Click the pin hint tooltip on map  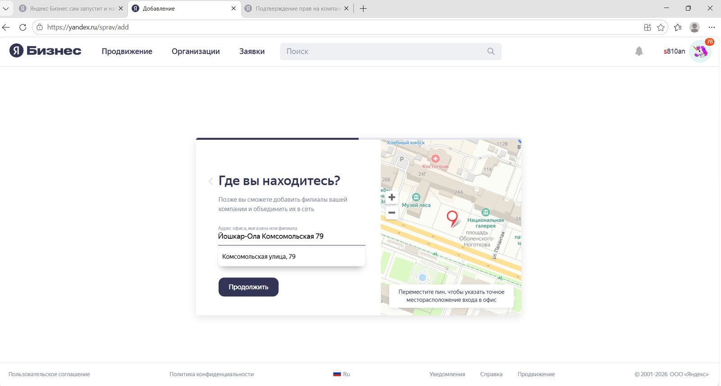coord(451,296)
